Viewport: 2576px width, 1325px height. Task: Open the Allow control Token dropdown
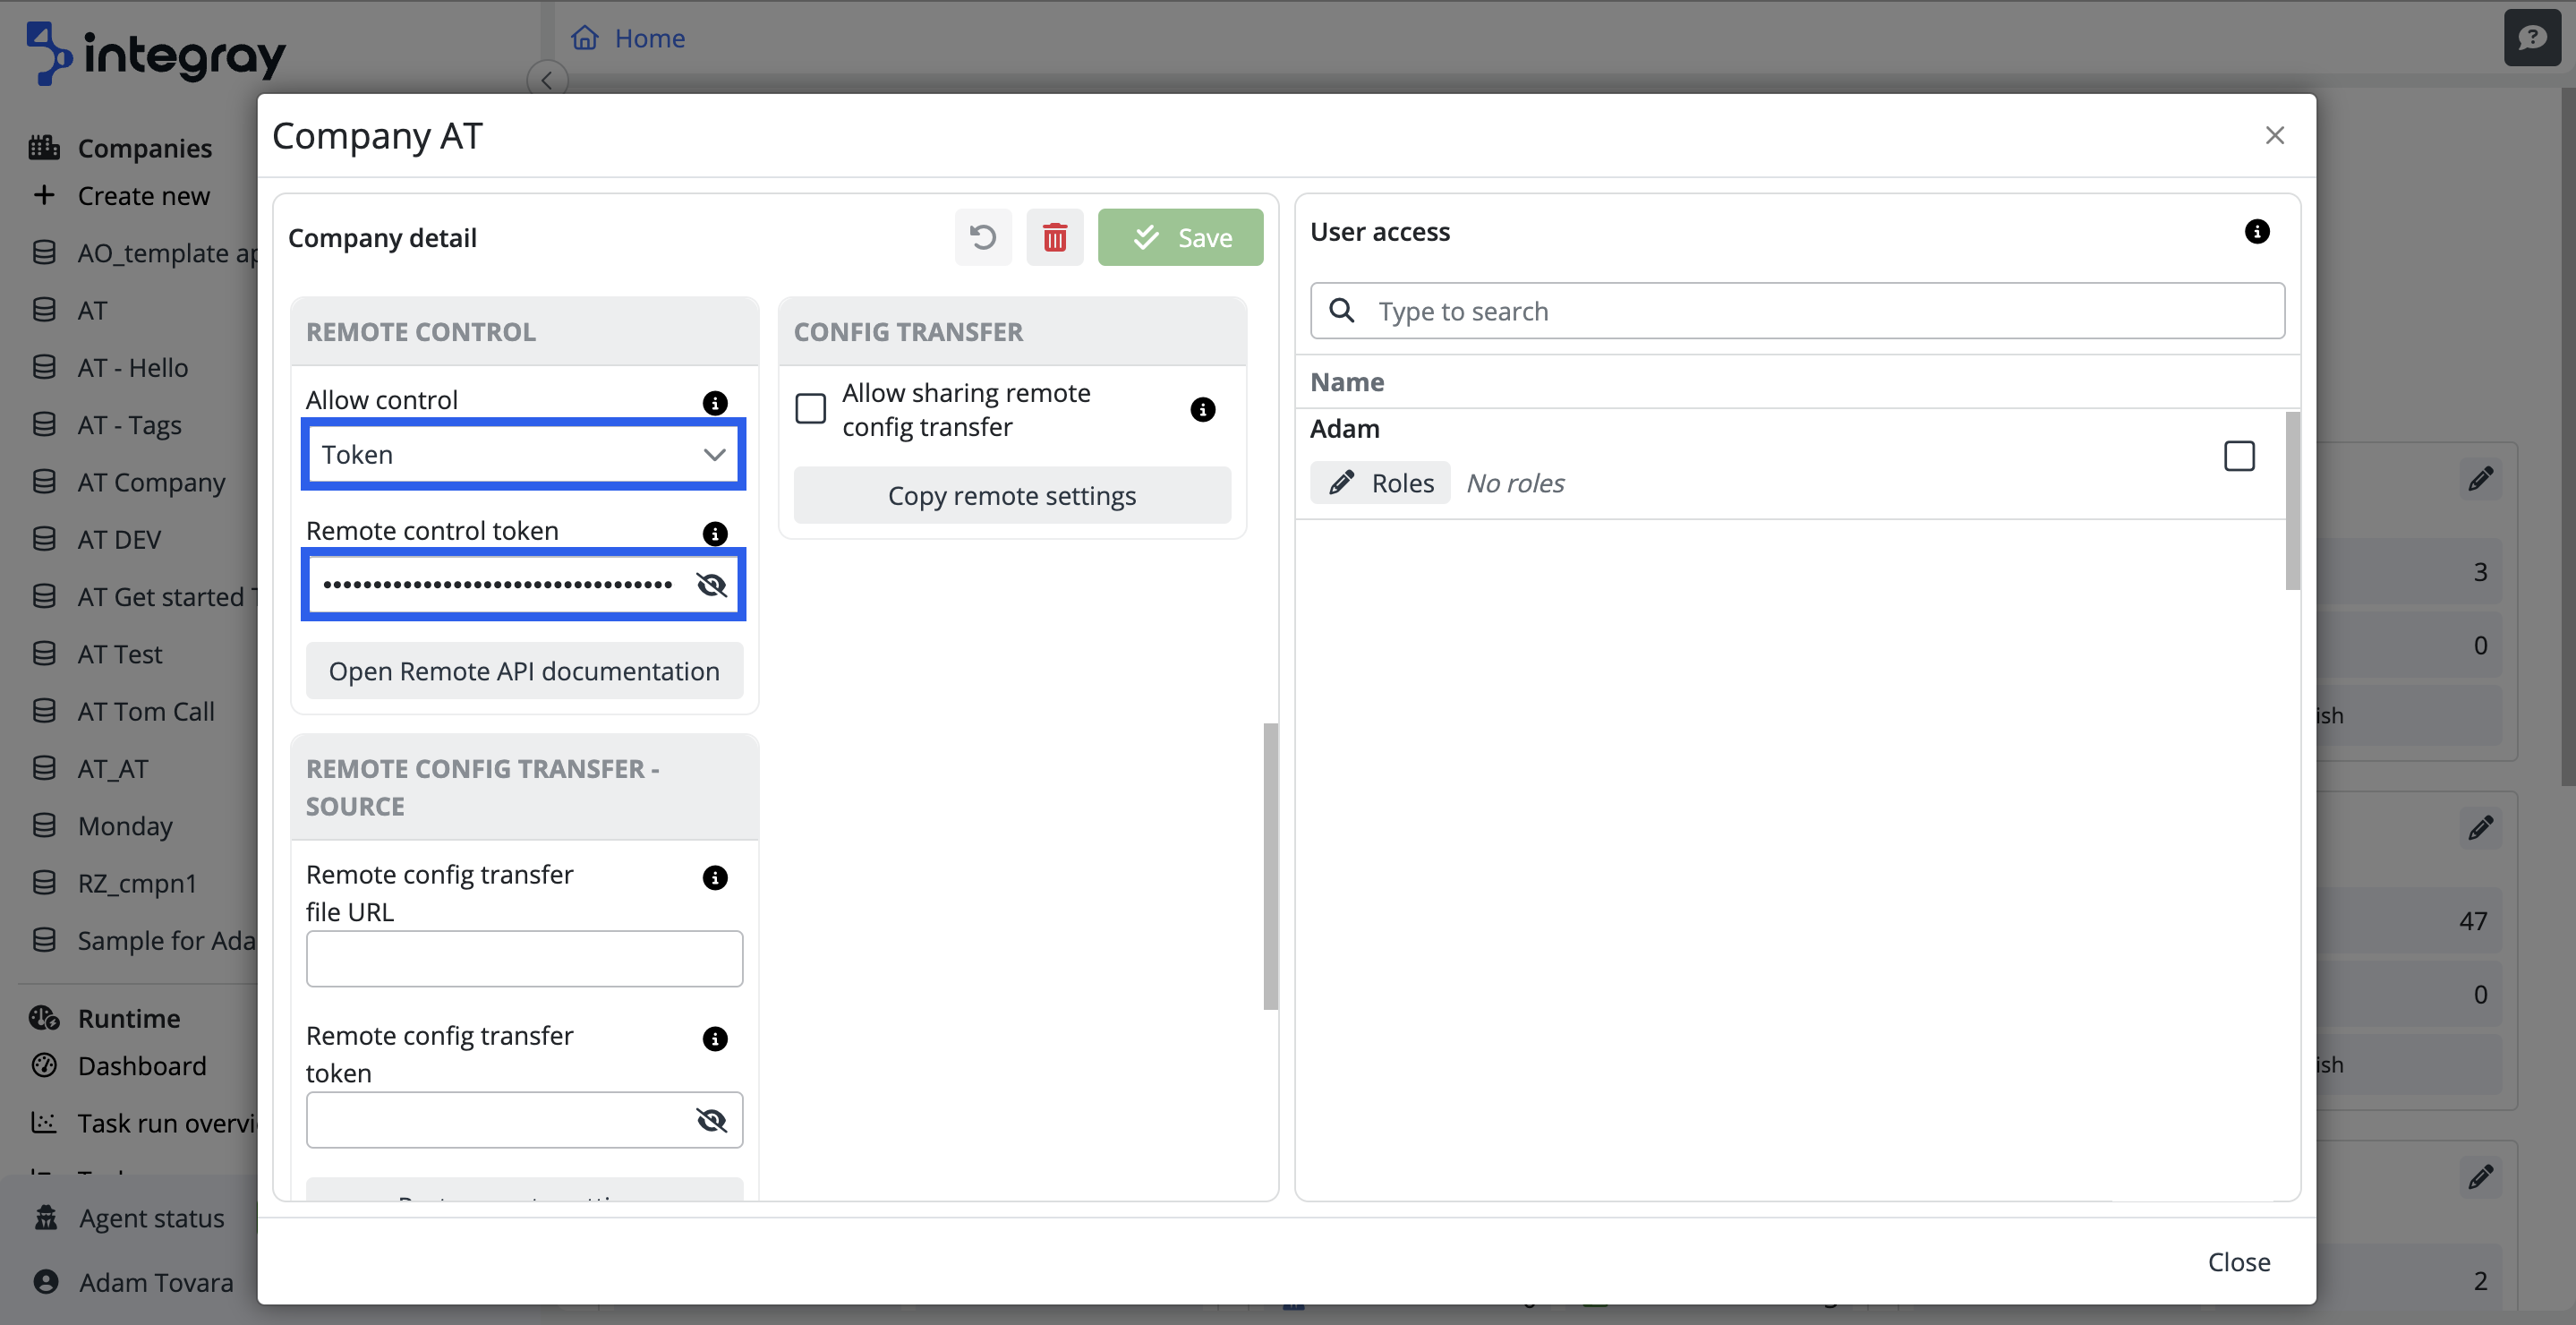pyautogui.click(x=523, y=455)
